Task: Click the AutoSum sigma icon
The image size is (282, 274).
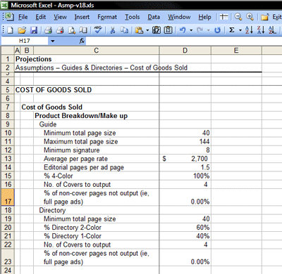Action: 232,30
